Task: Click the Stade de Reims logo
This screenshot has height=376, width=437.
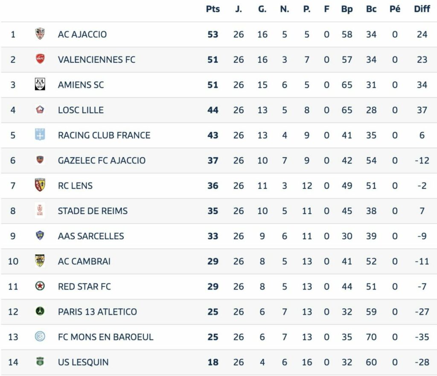Action: 40,210
